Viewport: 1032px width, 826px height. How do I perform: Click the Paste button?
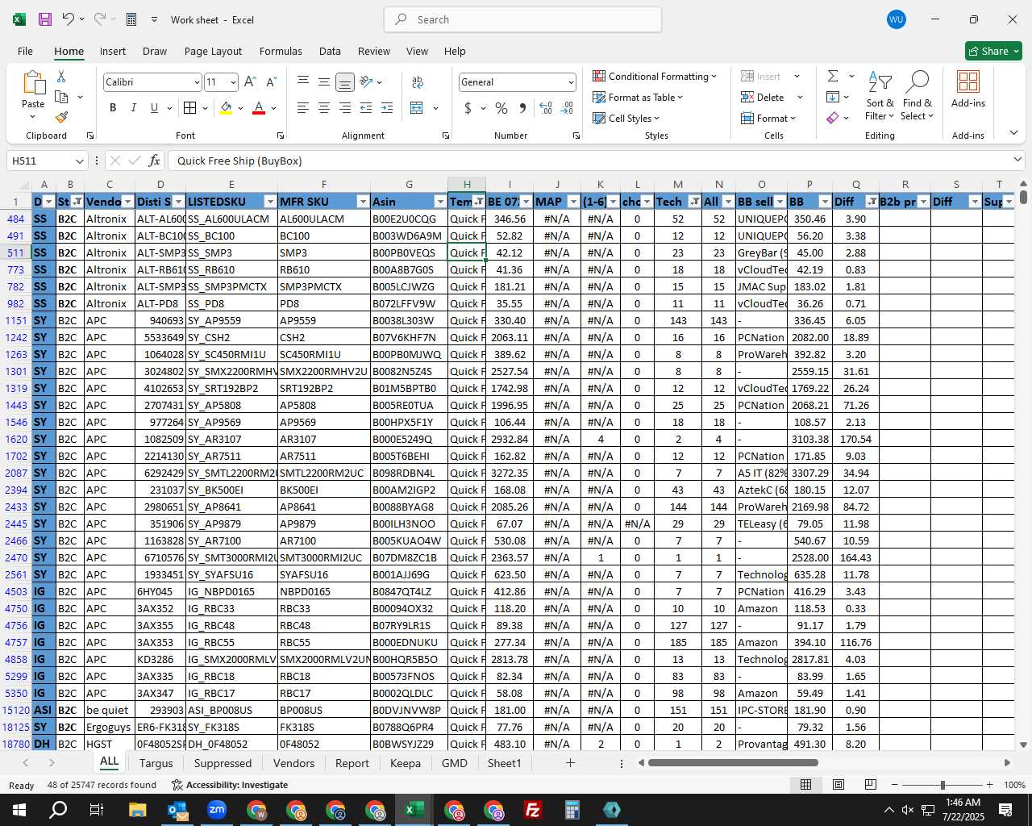pyautogui.click(x=33, y=95)
